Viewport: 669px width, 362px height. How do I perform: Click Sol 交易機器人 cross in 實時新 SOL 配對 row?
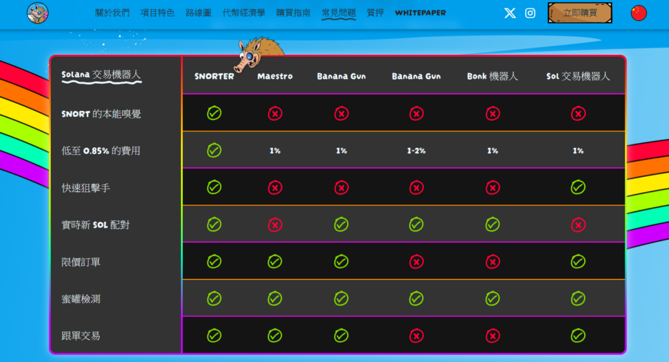(578, 225)
